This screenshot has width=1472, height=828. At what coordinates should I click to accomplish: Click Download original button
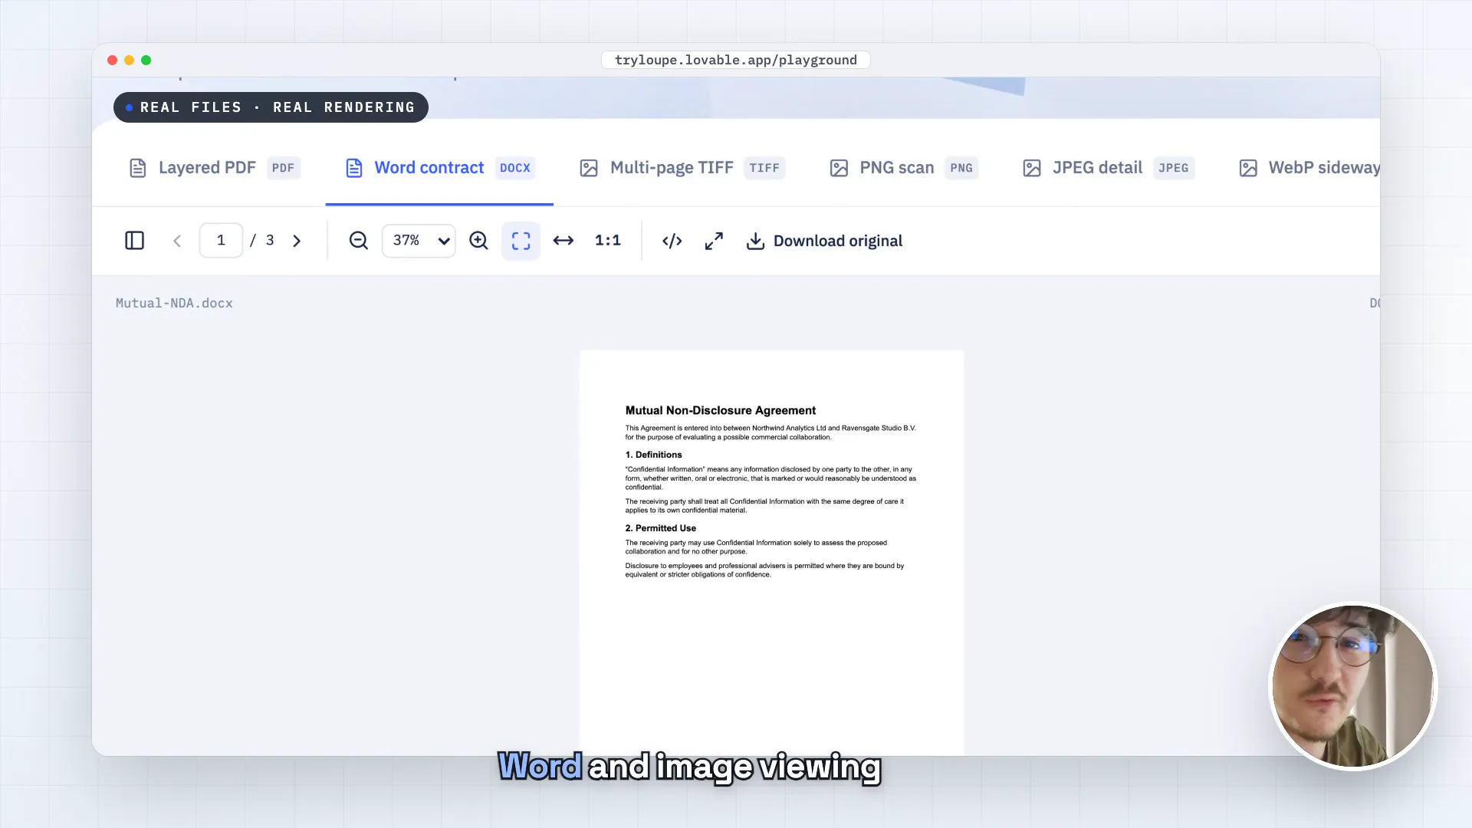point(824,241)
